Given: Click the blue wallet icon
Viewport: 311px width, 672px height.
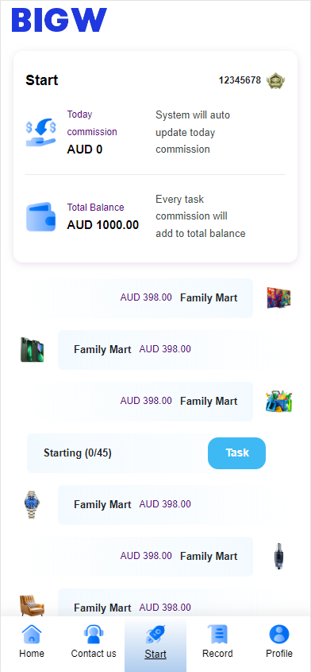Looking at the screenshot, I should click(41, 216).
